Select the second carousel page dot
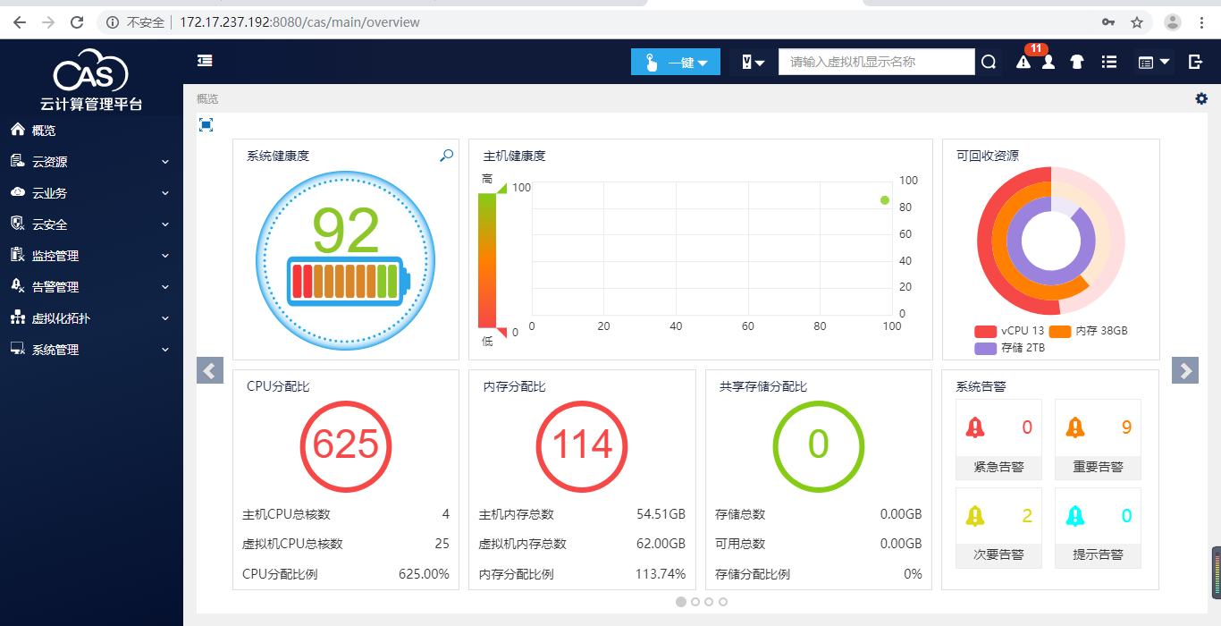The image size is (1221, 626). [695, 602]
